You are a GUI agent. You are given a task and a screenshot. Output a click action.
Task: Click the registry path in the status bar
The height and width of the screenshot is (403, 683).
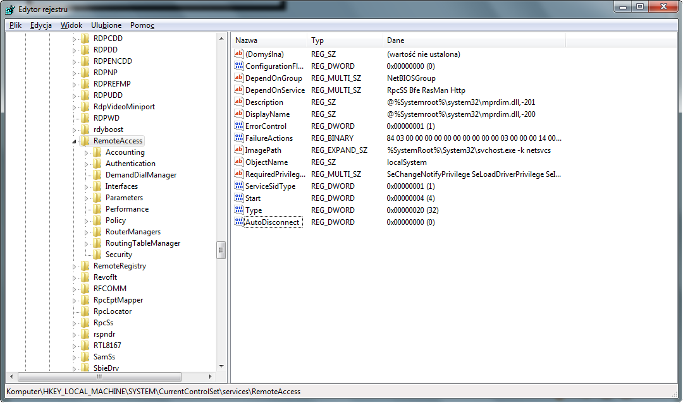click(153, 391)
